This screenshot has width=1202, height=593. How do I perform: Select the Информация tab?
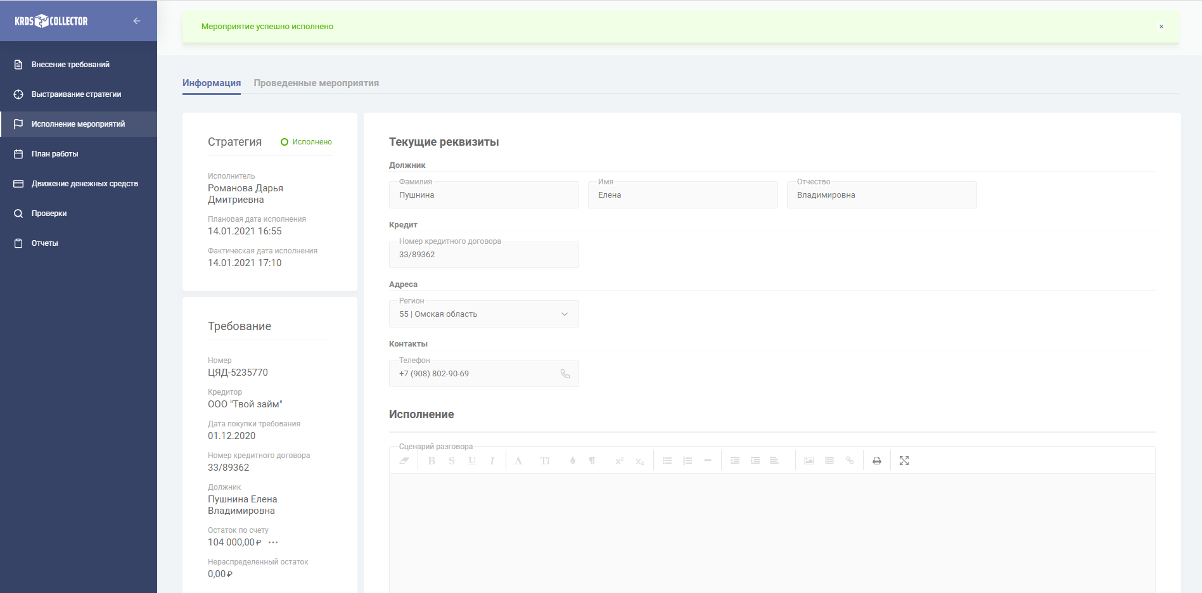[212, 83]
